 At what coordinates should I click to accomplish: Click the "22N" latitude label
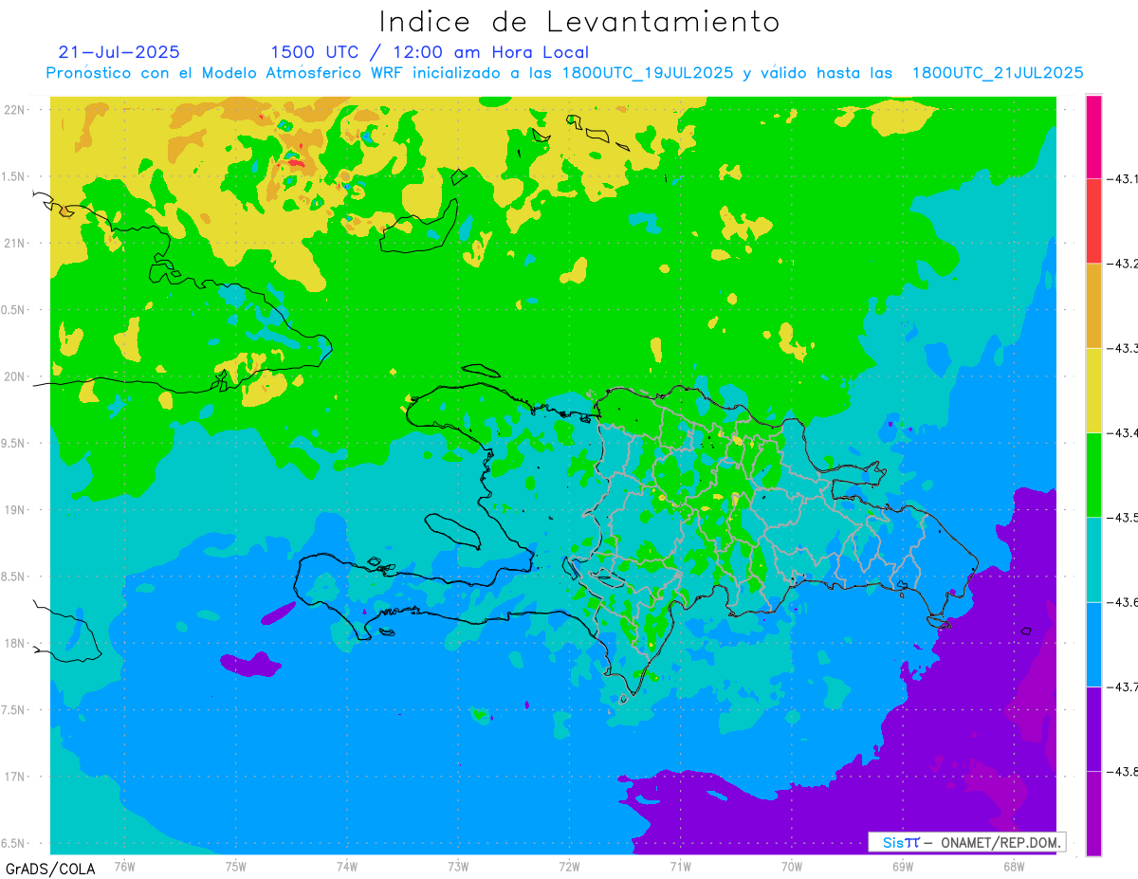pyautogui.click(x=16, y=110)
